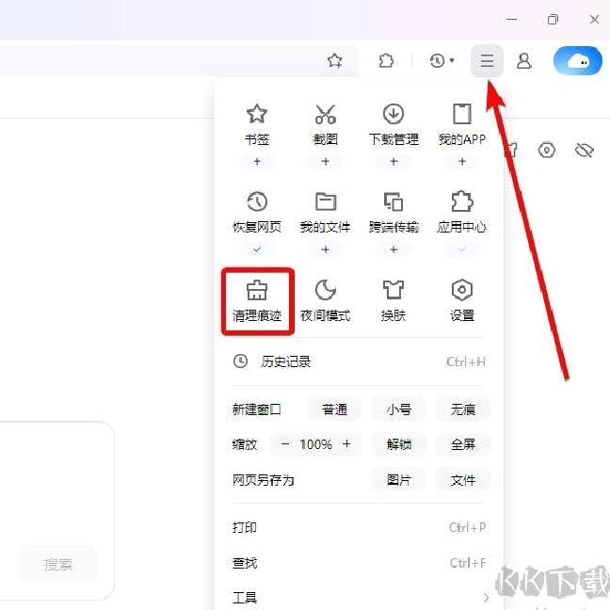Click the 网页另存为 label

263,480
